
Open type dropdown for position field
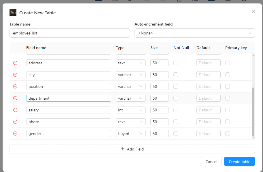tap(131, 86)
